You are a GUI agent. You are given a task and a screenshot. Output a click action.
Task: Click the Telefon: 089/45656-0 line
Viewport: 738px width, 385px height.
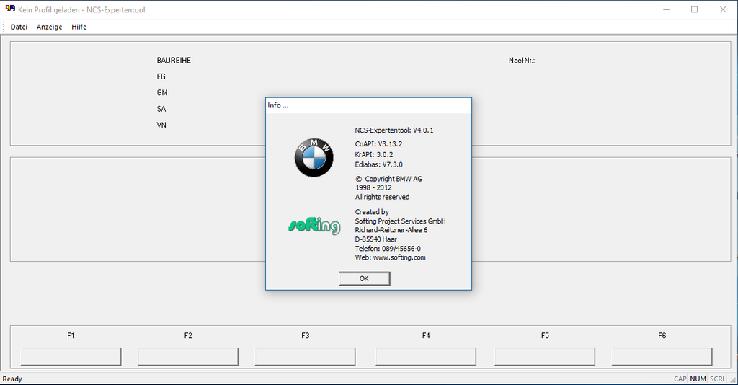tap(388, 249)
